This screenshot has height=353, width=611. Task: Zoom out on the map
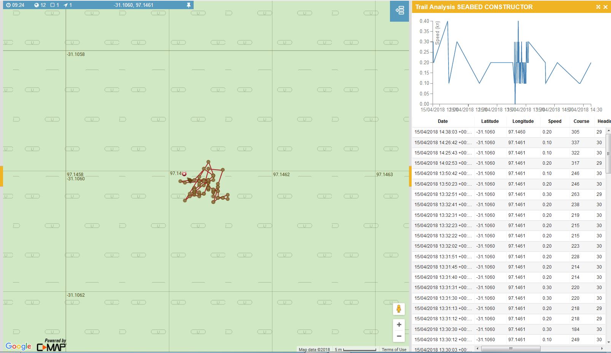click(399, 336)
